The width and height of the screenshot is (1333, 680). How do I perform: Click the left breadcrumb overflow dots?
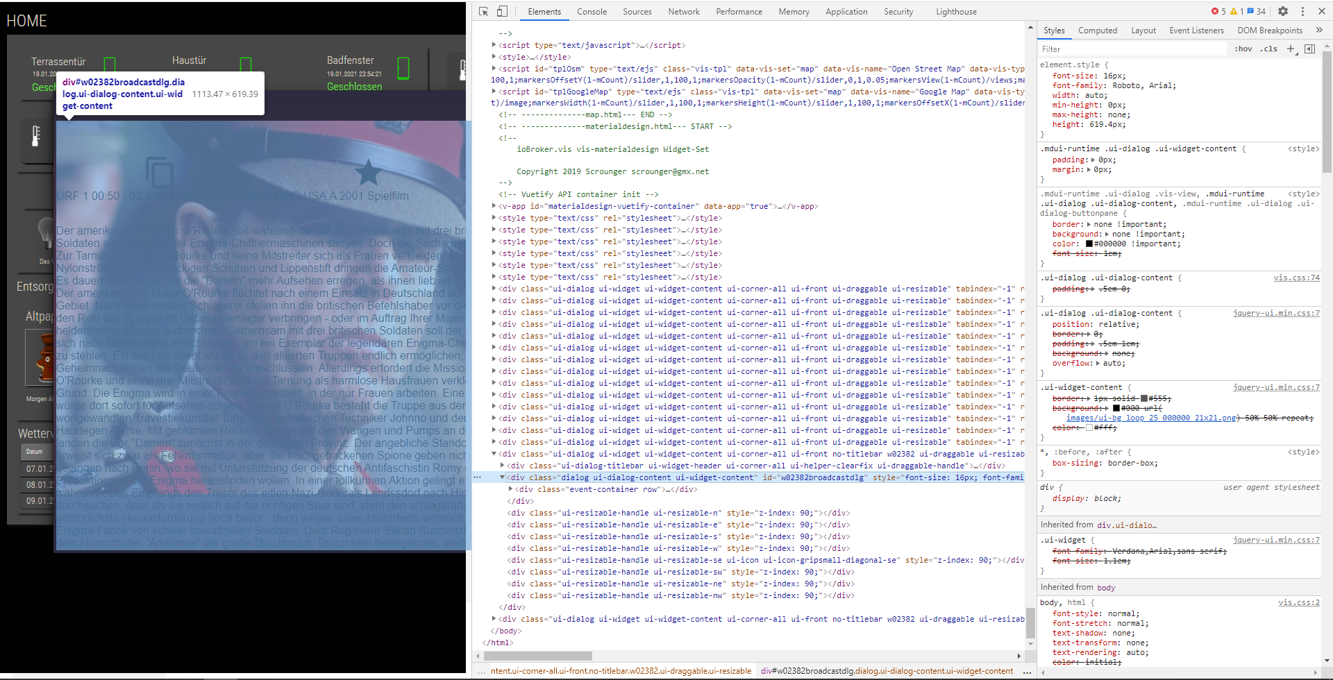[481, 671]
